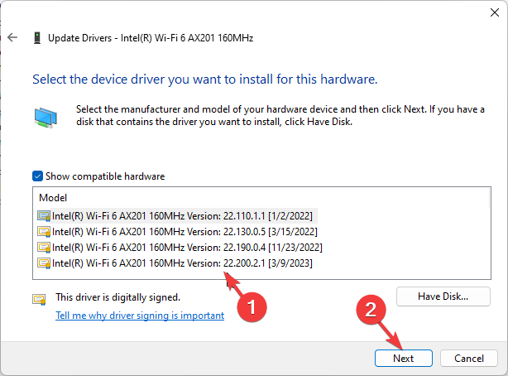Click driver icon for version 22.130.0.5
The height and width of the screenshot is (376, 508).
pyautogui.click(x=44, y=232)
